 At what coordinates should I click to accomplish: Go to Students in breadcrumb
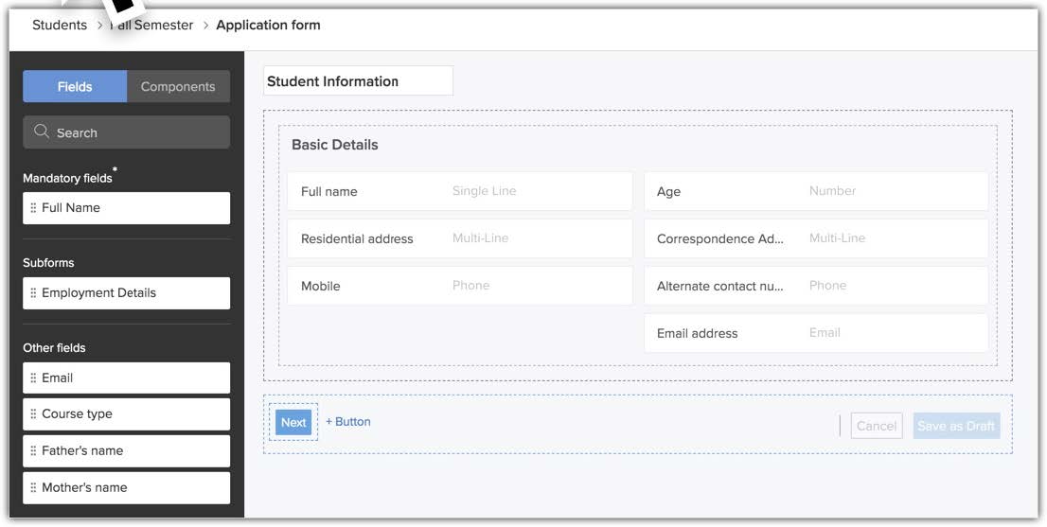[x=60, y=25]
